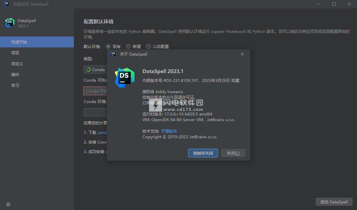Minimize the DataSpell welcome window
This screenshot has width=357, height=210.
point(318,4)
